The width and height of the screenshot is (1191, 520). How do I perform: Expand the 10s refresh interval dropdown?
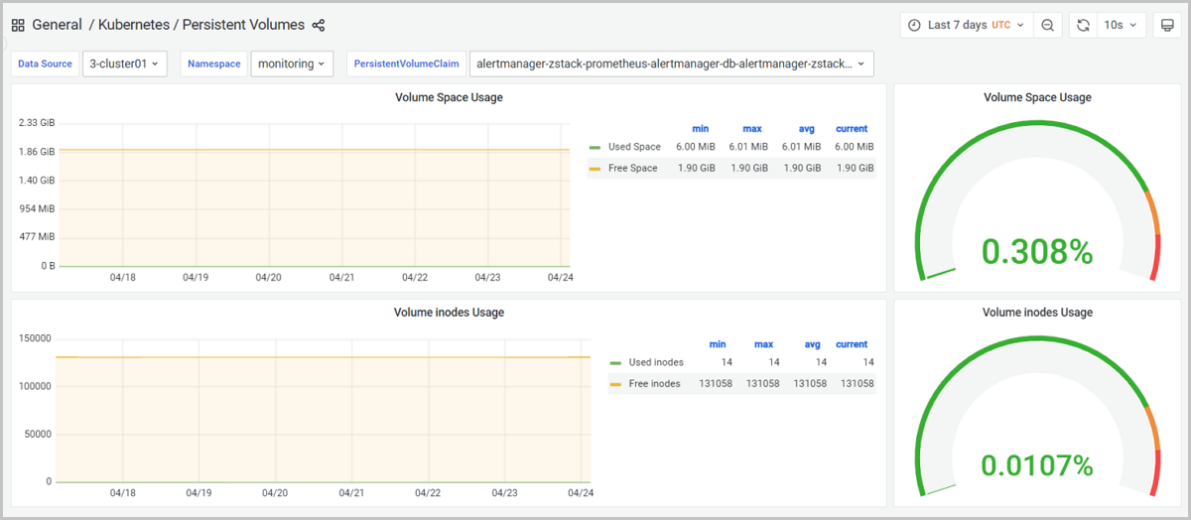coord(1122,25)
